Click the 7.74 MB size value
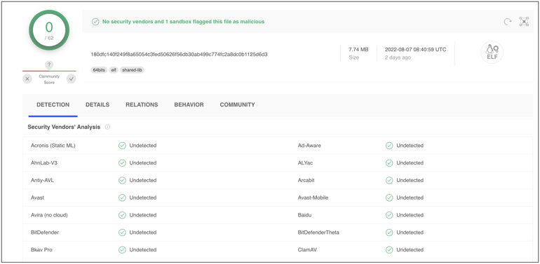 click(x=358, y=50)
